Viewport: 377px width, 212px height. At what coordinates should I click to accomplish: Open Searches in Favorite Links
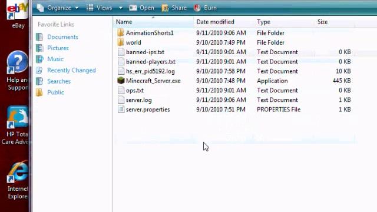point(59,81)
